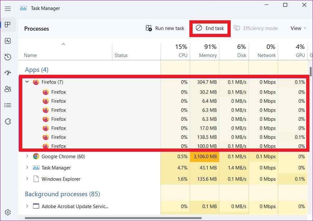Open the App history sidebar page
313x221 pixels.
8,57
